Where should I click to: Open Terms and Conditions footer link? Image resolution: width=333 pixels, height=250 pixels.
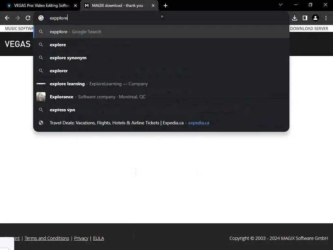pos(47,238)
